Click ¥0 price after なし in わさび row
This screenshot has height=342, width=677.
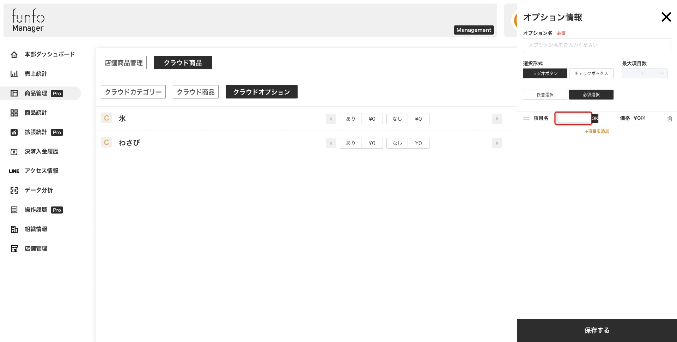click(x=419, y=143)
